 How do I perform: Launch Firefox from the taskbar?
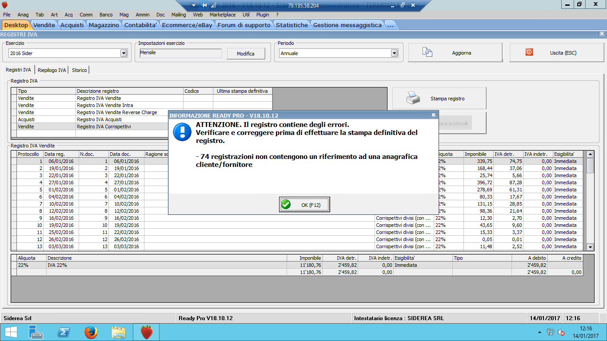pos(91,332)
